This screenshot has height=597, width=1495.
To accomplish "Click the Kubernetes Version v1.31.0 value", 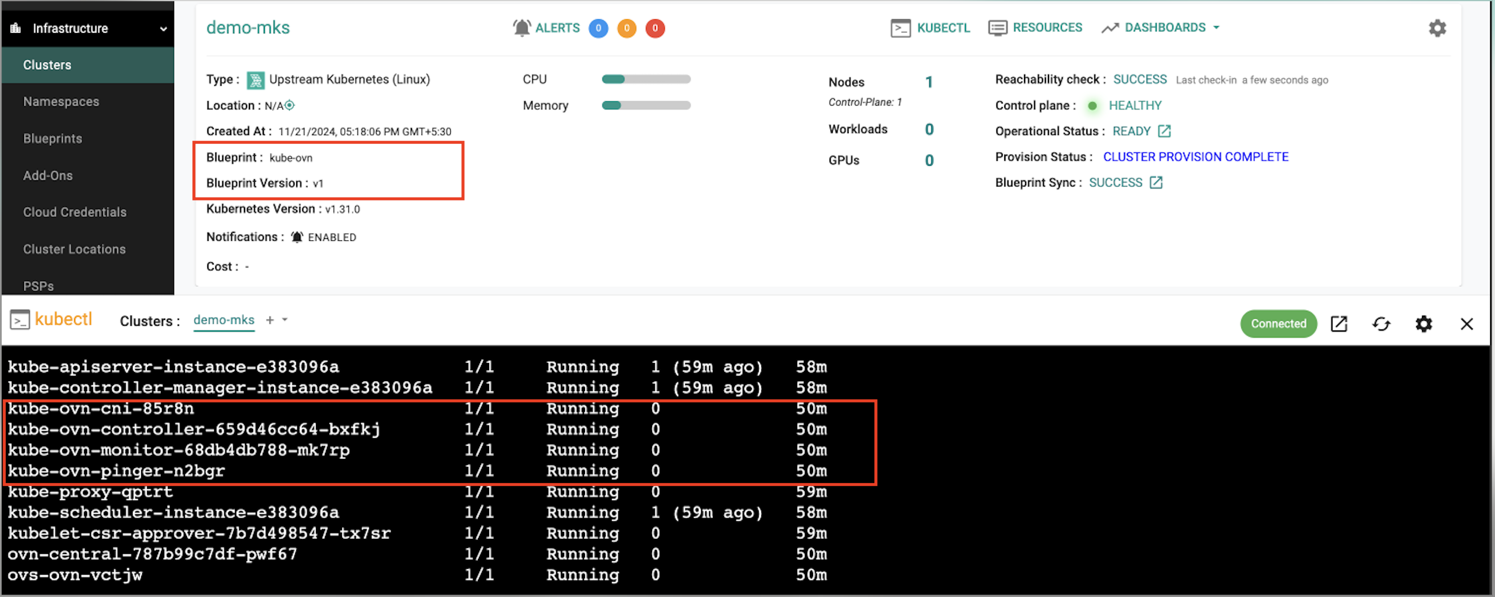I will pos(343,209).
